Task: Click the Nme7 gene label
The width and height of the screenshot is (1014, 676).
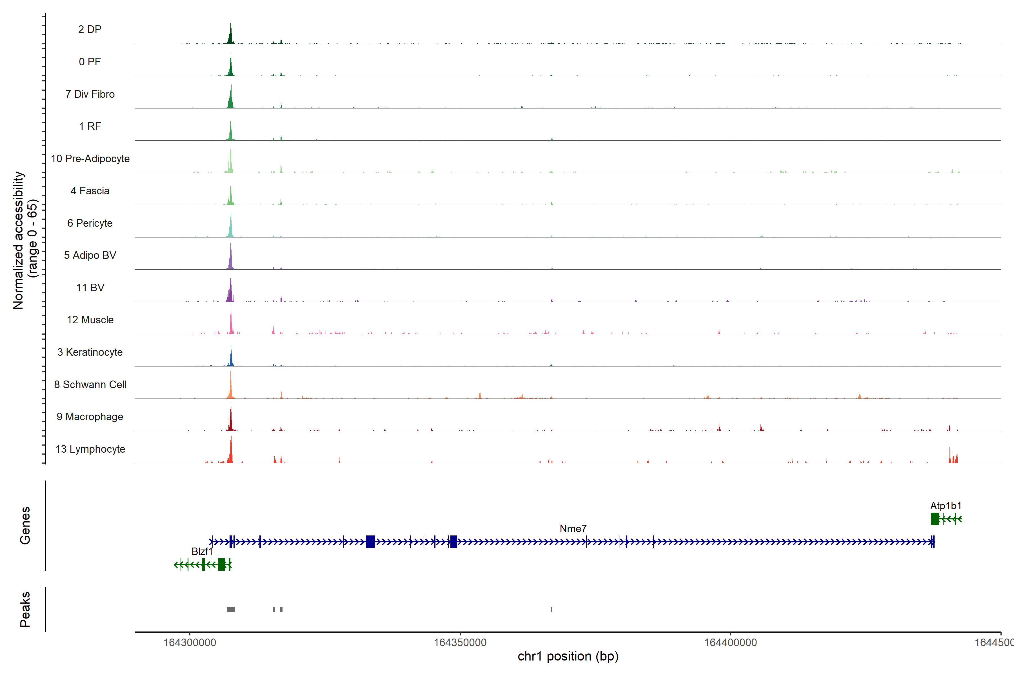Action: point(573,529)
